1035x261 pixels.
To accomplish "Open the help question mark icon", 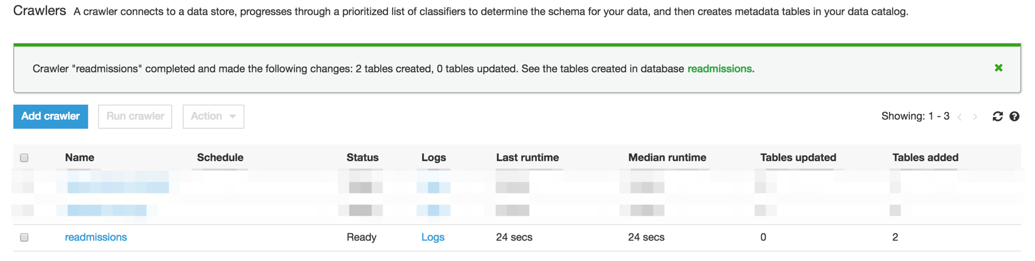I will (1014, 116).
